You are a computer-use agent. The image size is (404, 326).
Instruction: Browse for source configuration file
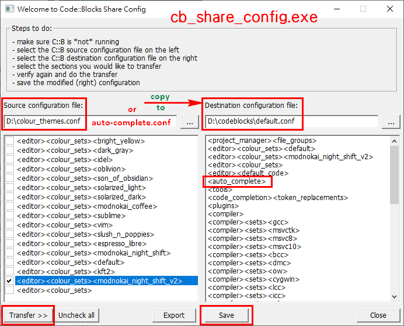[x=188, y=122]
